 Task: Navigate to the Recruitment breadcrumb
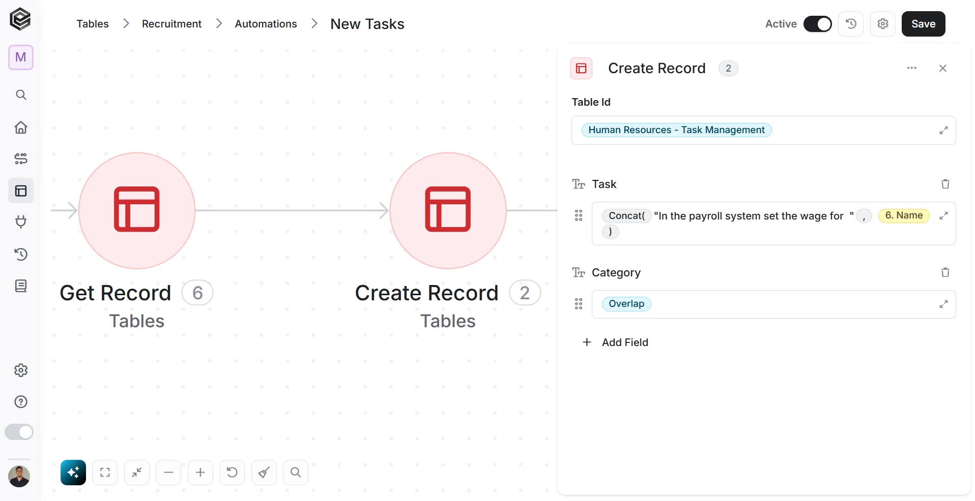coord(171,24)
